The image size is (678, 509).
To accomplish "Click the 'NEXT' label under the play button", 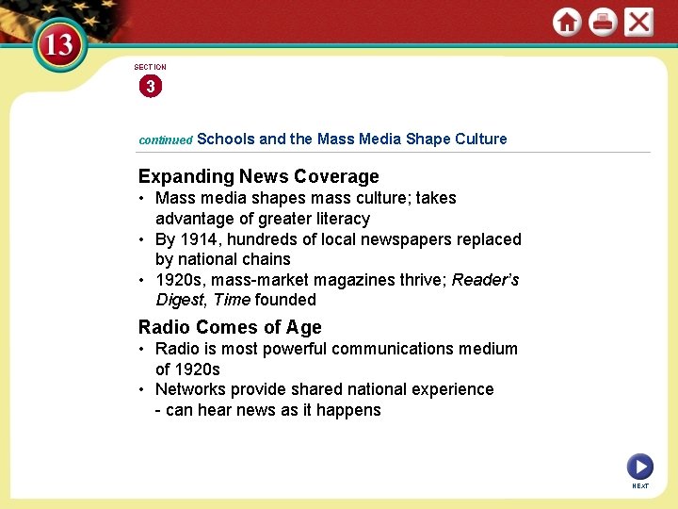I will (x=640, y=486).
